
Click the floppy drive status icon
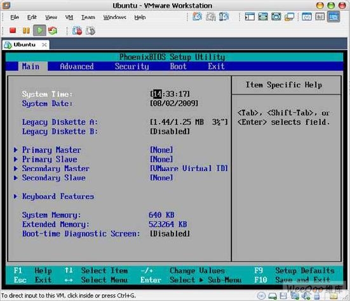point(283,296)
